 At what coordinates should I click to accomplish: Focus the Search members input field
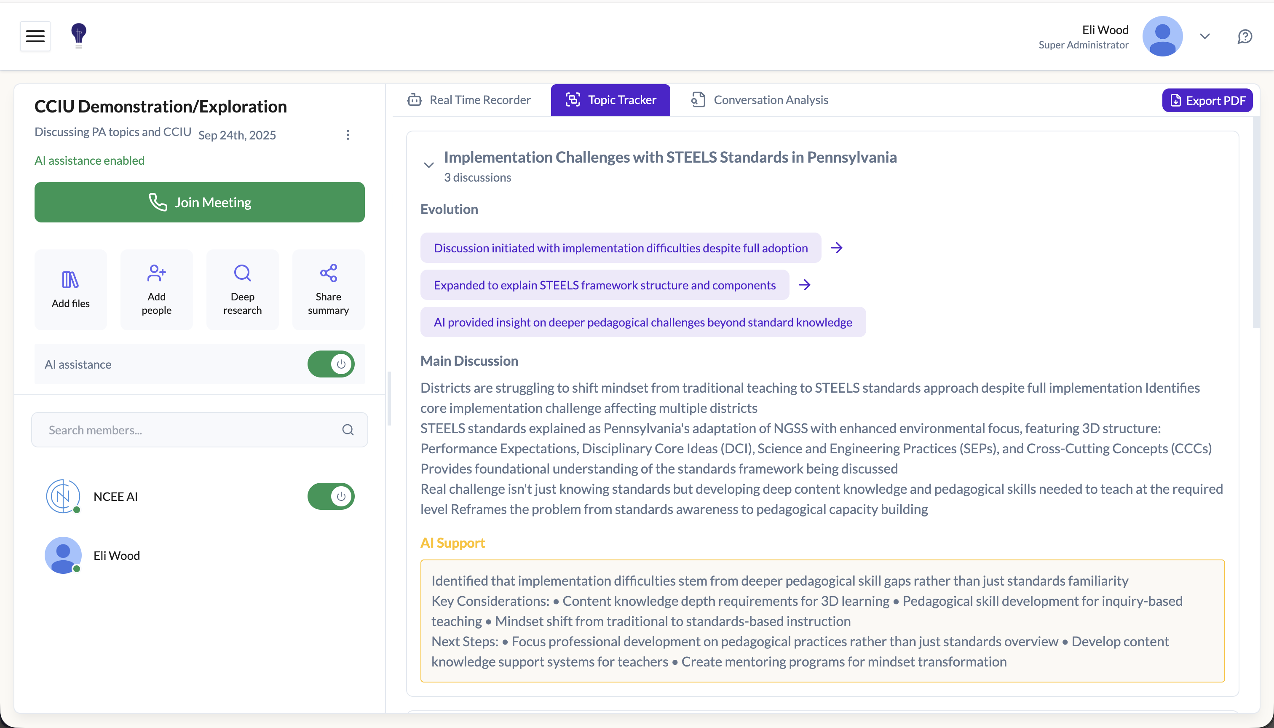click(x=190, y=430)
